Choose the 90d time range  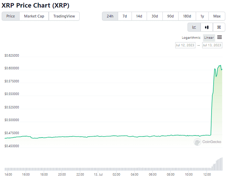point(170,16)
